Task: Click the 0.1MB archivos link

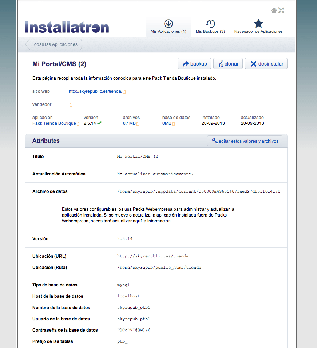Action: 129,123
